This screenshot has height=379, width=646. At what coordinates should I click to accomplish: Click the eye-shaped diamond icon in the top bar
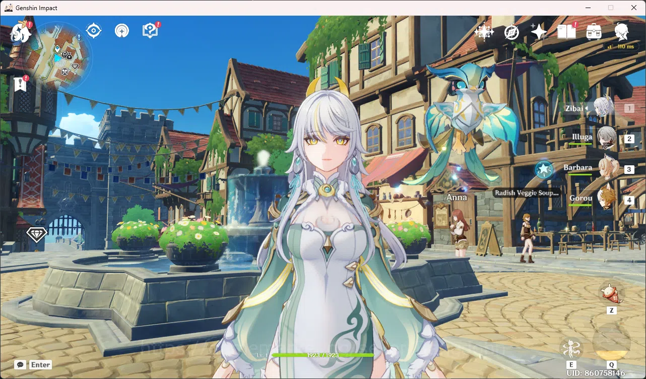(x=94, y=31)
